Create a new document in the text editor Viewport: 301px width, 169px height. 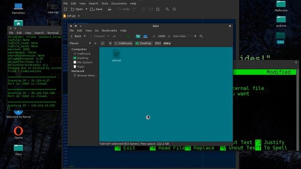coord(65,9)
